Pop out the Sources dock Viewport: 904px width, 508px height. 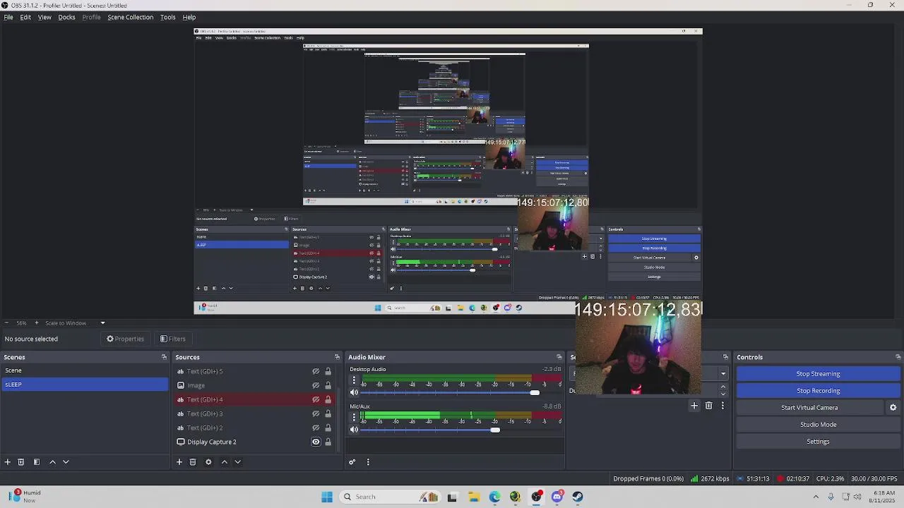337,357
